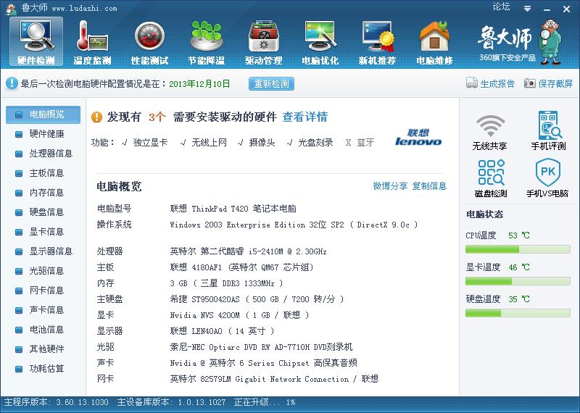580x413 pixels.
Task: Click the blue info icon beside last detection
Action: coord(12,83)
